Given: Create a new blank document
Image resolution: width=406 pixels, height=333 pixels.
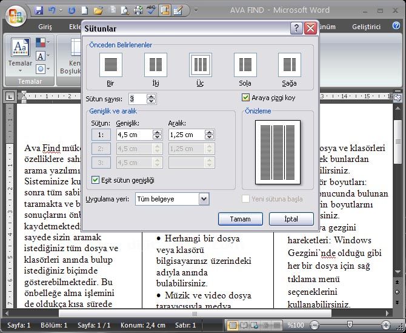Looking at the screenshot, I should [x=84, y=11].
